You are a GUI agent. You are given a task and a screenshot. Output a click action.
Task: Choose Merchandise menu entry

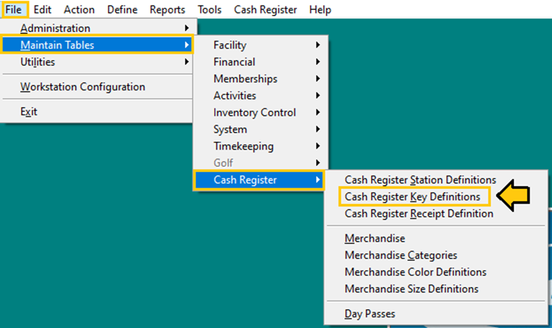(x=375, y=238)
